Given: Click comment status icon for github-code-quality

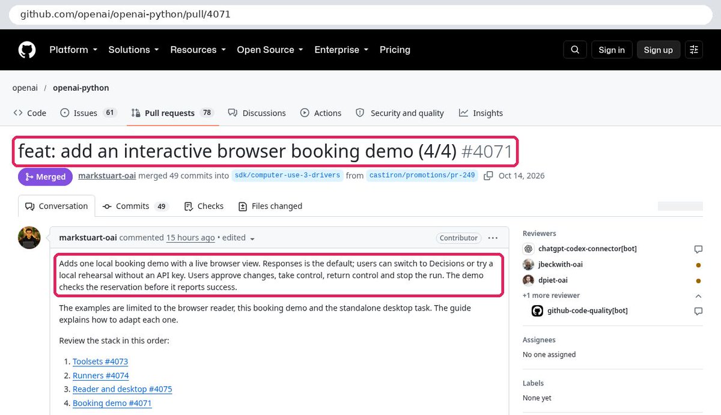Looking at the screenshot, I should 698,311.
